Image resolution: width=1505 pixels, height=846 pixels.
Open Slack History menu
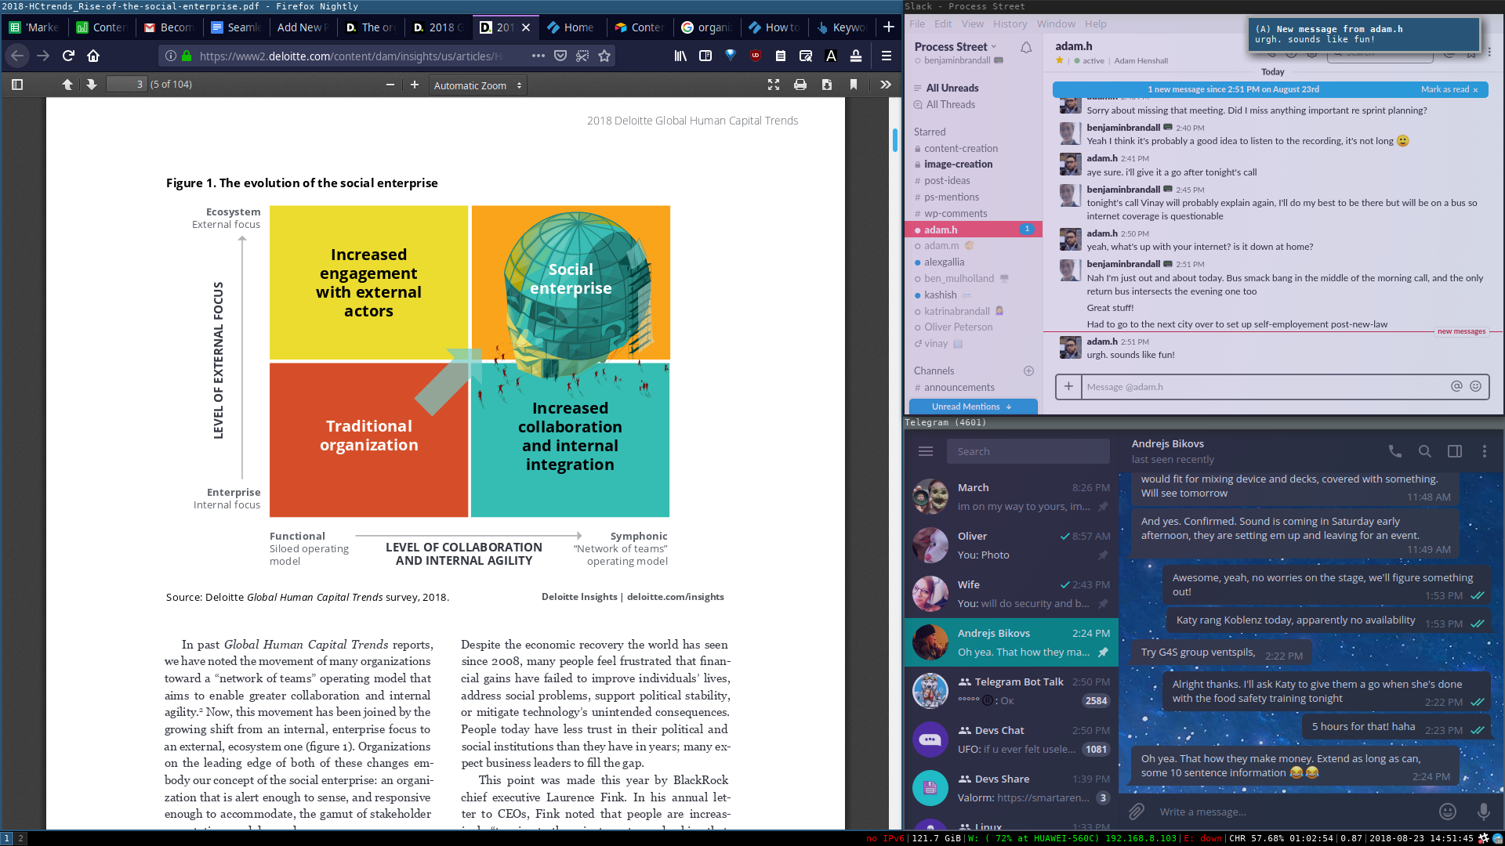(x=1010, y=23)
